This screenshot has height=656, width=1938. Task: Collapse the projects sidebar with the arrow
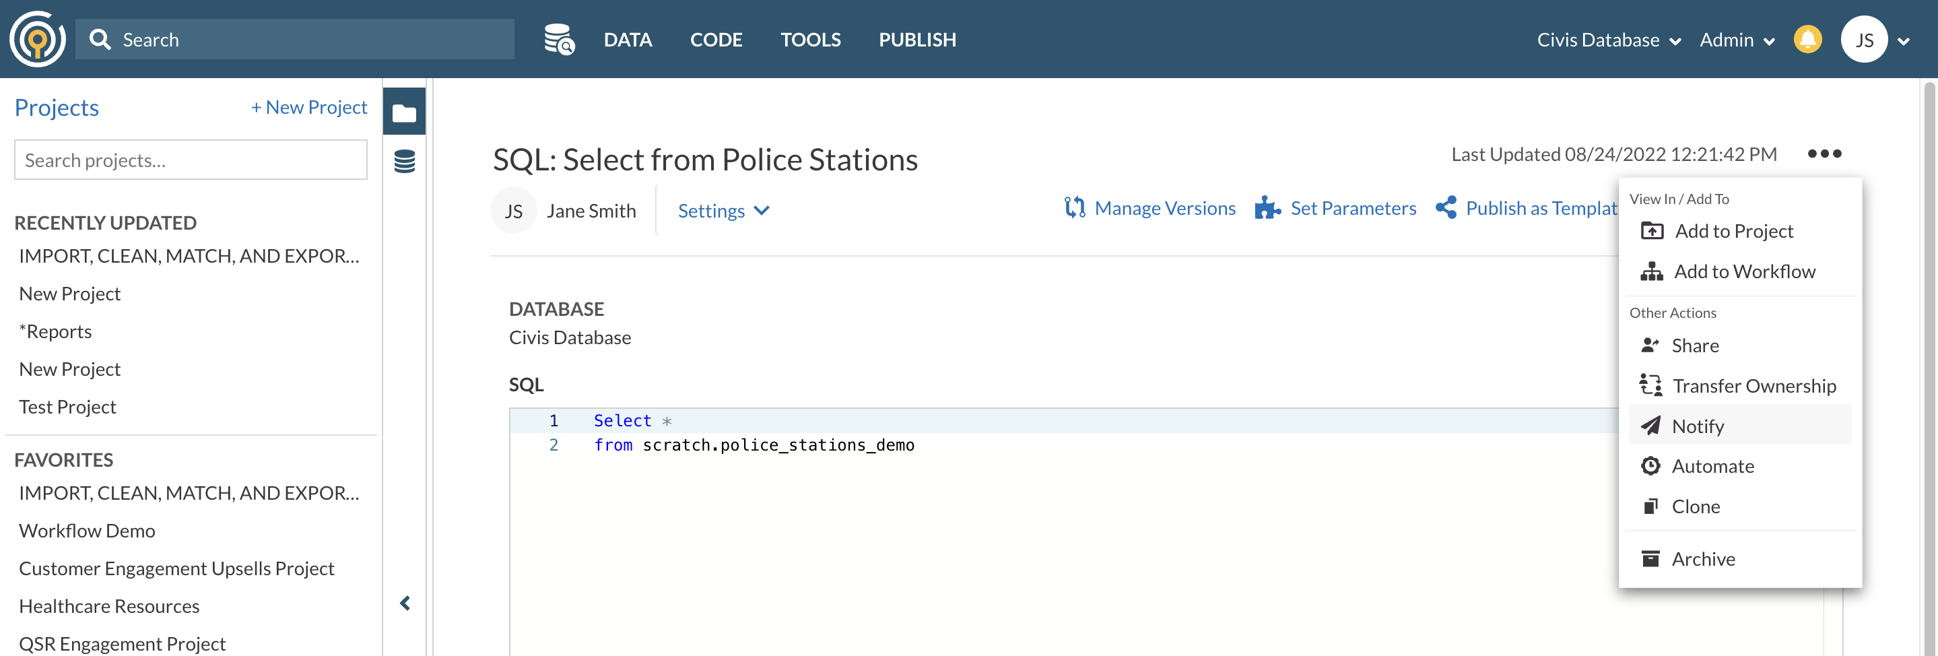(x=405, y=603)
